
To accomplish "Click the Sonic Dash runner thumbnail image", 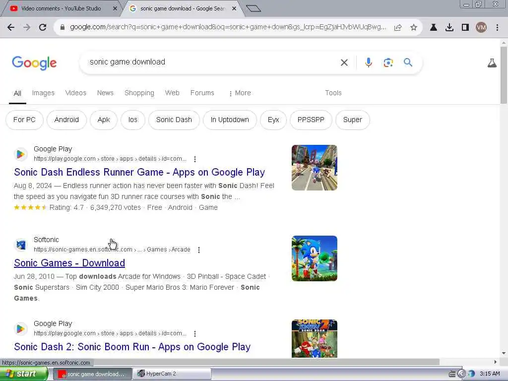I will click(314, 168).
